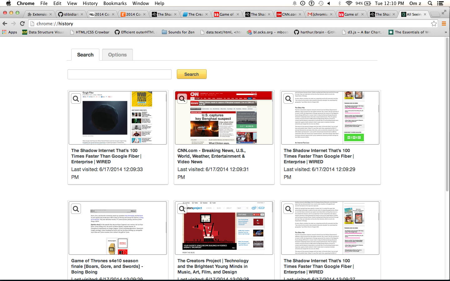This screenshot has height=281, width=450.
Task: Close the CNN.com tab
Action: point(300,14)
